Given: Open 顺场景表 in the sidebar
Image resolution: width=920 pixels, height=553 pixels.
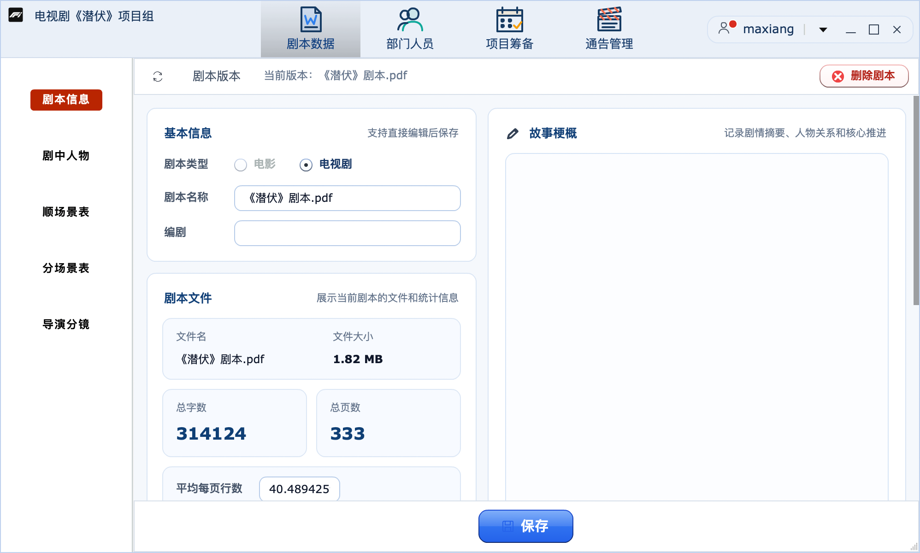Looking at the screenshot, I should tap(66, 212).
